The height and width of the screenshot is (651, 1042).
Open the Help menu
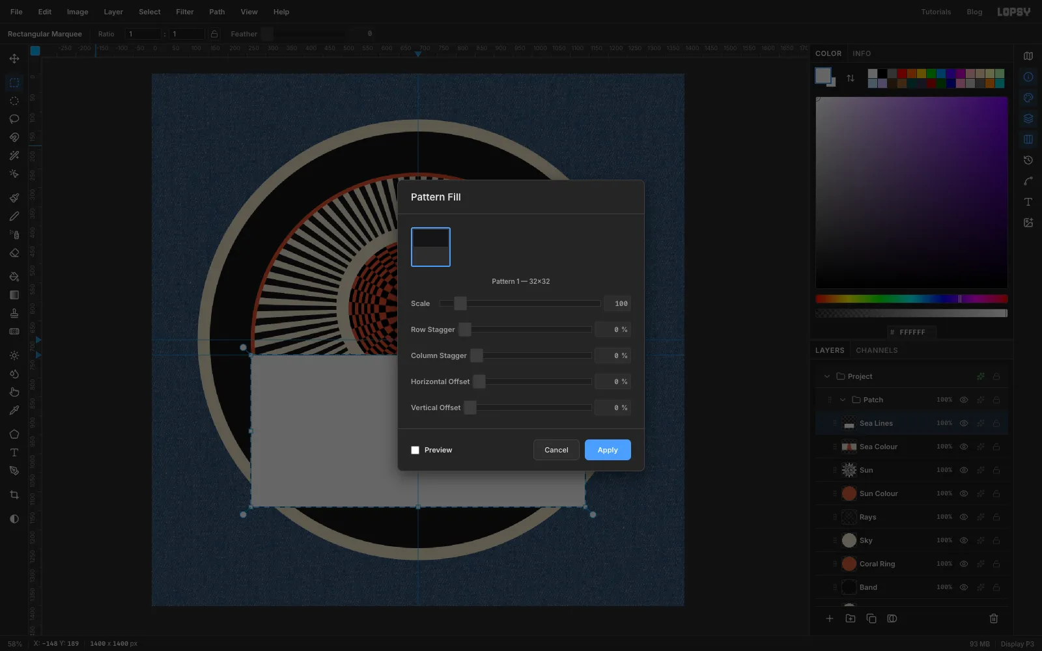pyautogui.click(x=281, y=12)
